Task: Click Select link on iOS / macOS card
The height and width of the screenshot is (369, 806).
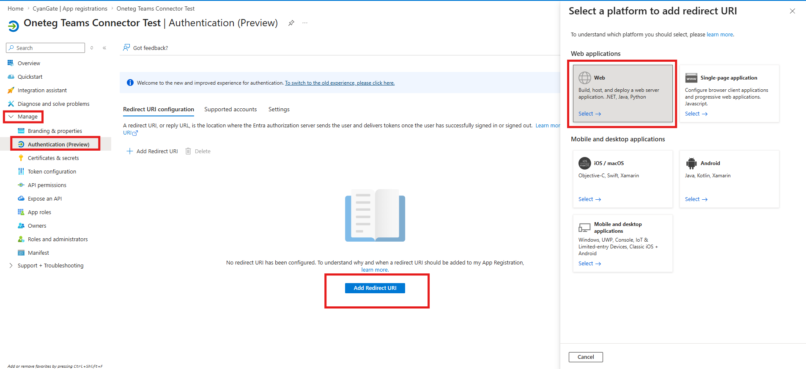Action: (x=590, y=199)
